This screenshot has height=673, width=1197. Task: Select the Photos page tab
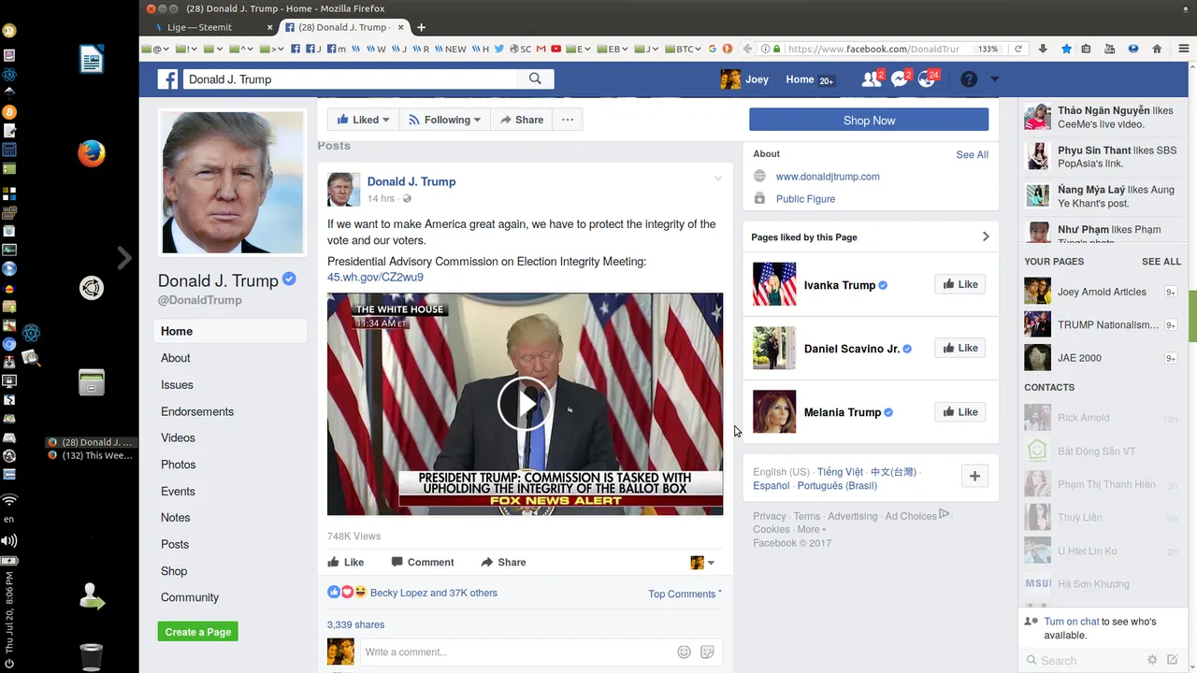click(178, 465)
